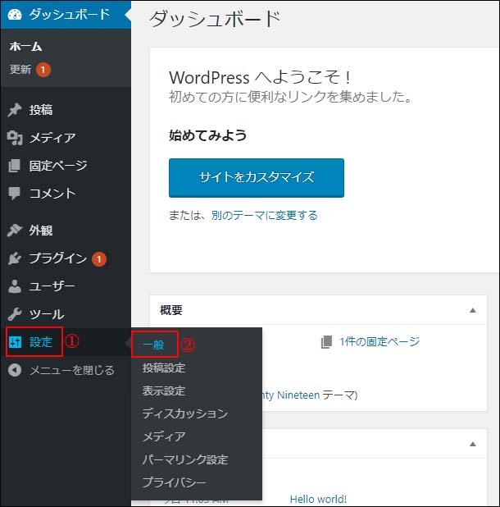Click the plugin update badge beside プラグイン
The height and width of the screenshot is (507, 500).
(99, 259)
